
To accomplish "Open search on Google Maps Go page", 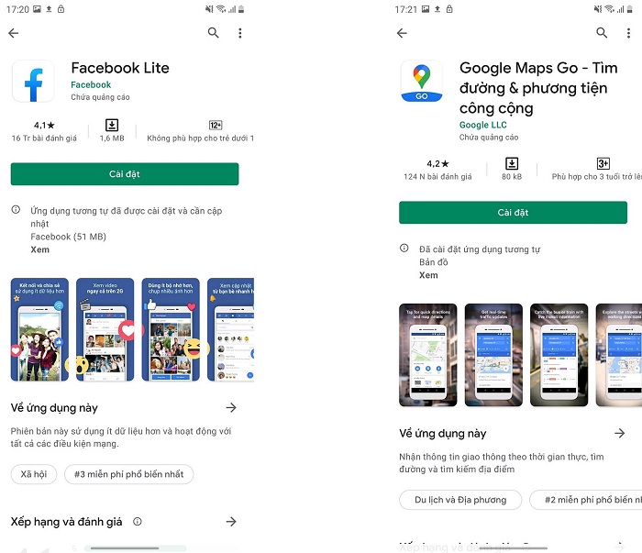I will pyautogui.click(x=602, y=33).
